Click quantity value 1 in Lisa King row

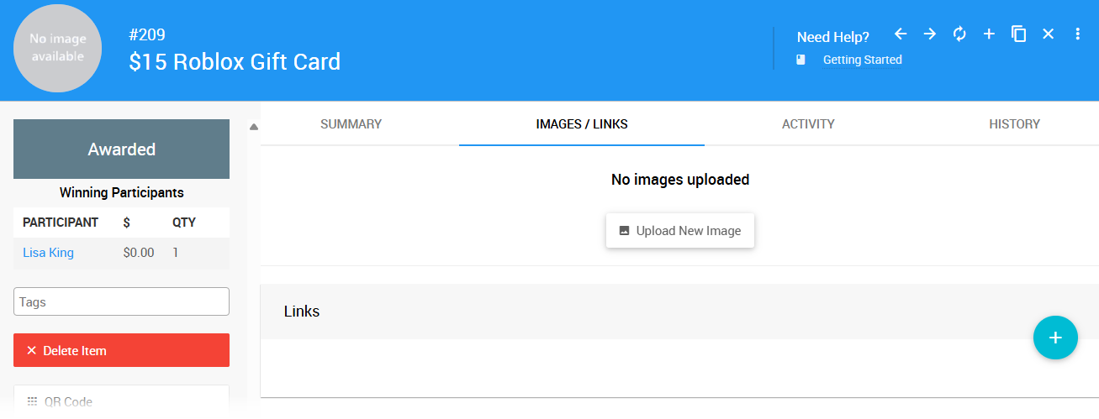[x=176, y=253]
